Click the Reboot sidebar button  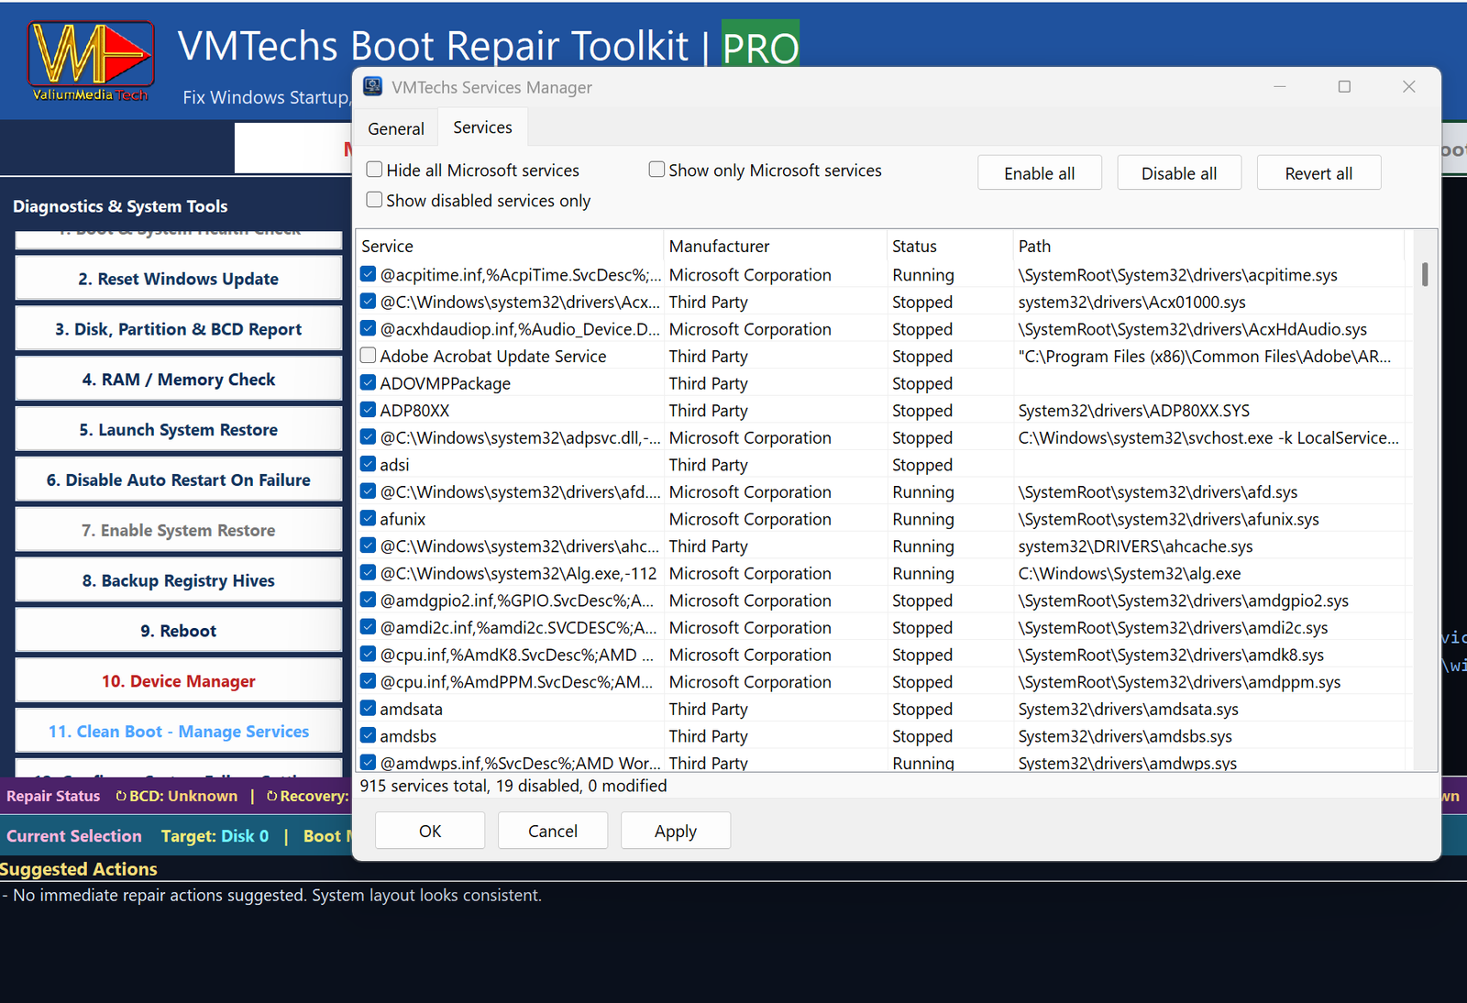tap(179, 631)
